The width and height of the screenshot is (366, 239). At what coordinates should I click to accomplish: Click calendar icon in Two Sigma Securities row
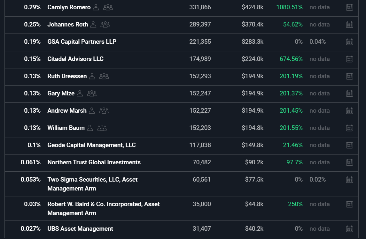pos(349,180)
